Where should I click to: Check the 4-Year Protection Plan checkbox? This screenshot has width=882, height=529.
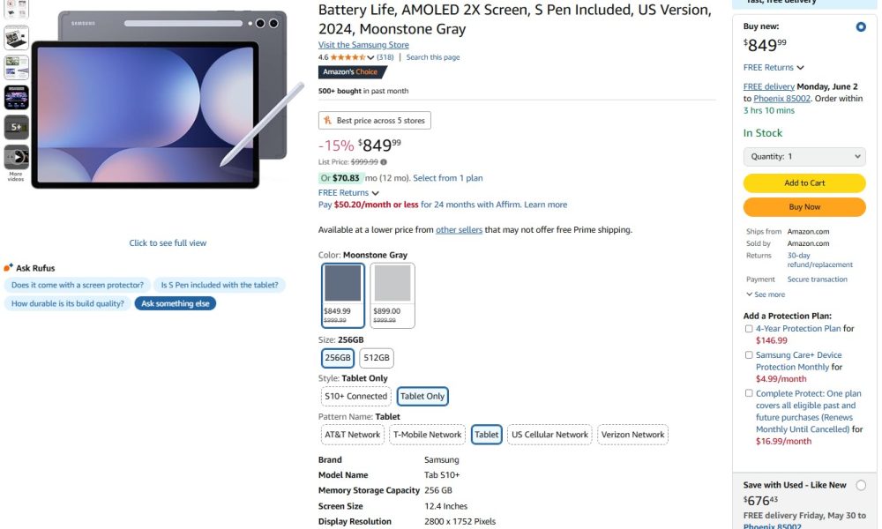(749, 329)
